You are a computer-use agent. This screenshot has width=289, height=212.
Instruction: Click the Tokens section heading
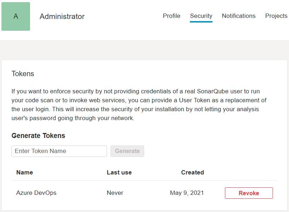[x=23, y=74]
